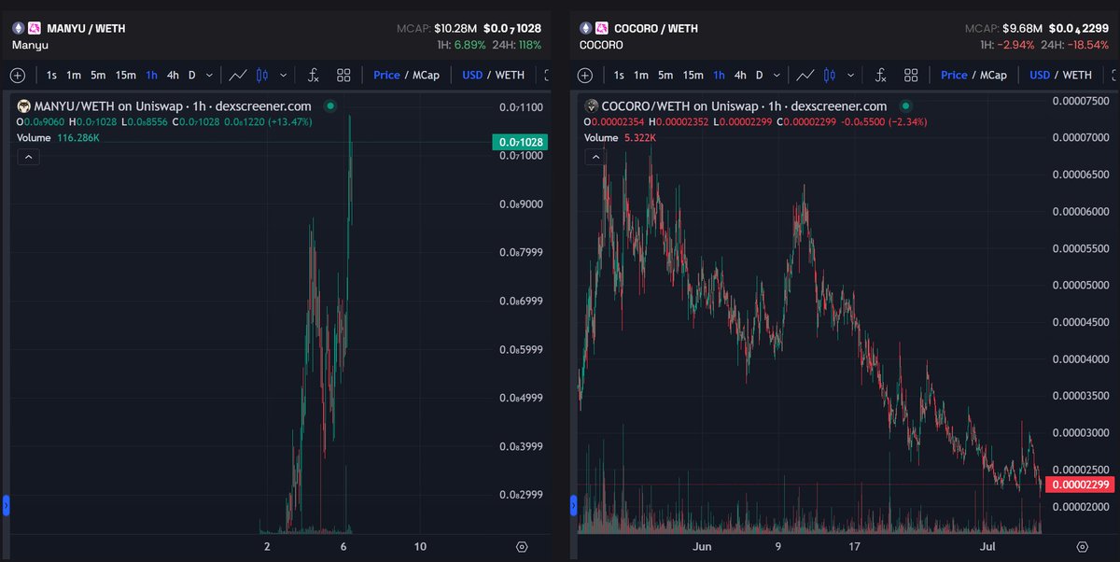
Task: Select 1m timeframe on MANYU chart
Action: (x=74, y=75)
